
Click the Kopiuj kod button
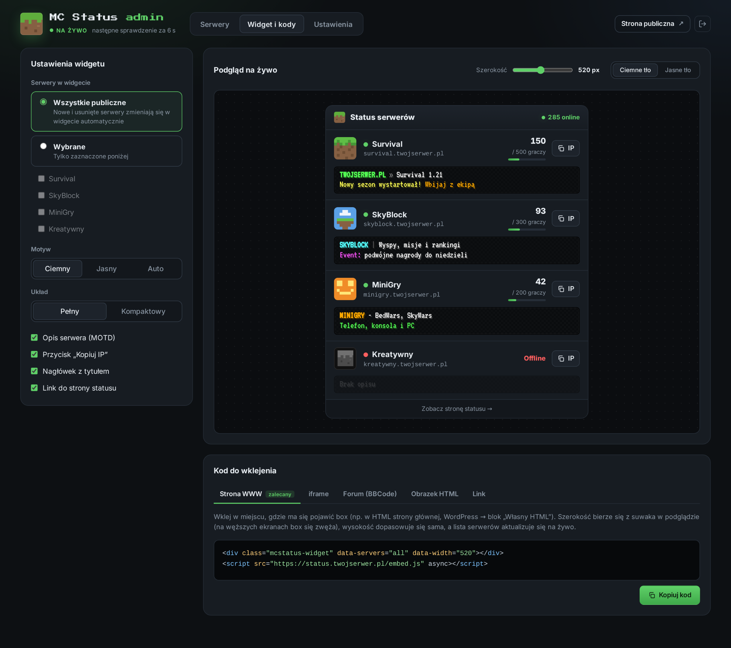click(x=669, y=595)
